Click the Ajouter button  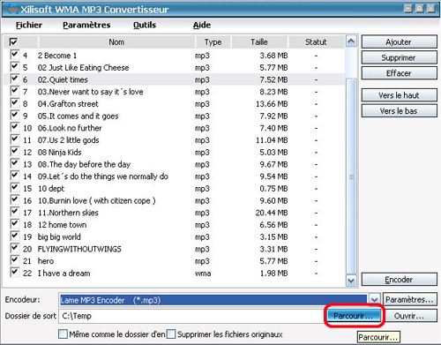(x=399, y=41)
